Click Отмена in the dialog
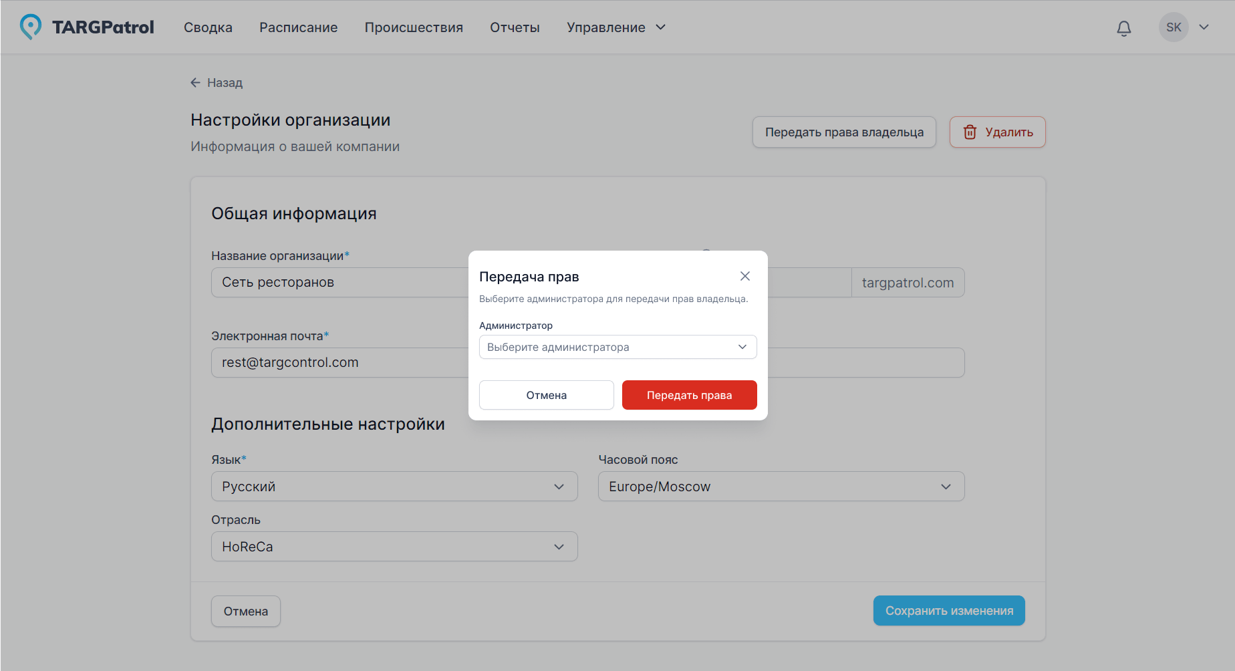The height and width of the screenshot is (671, 1235). tap(546, 395)
